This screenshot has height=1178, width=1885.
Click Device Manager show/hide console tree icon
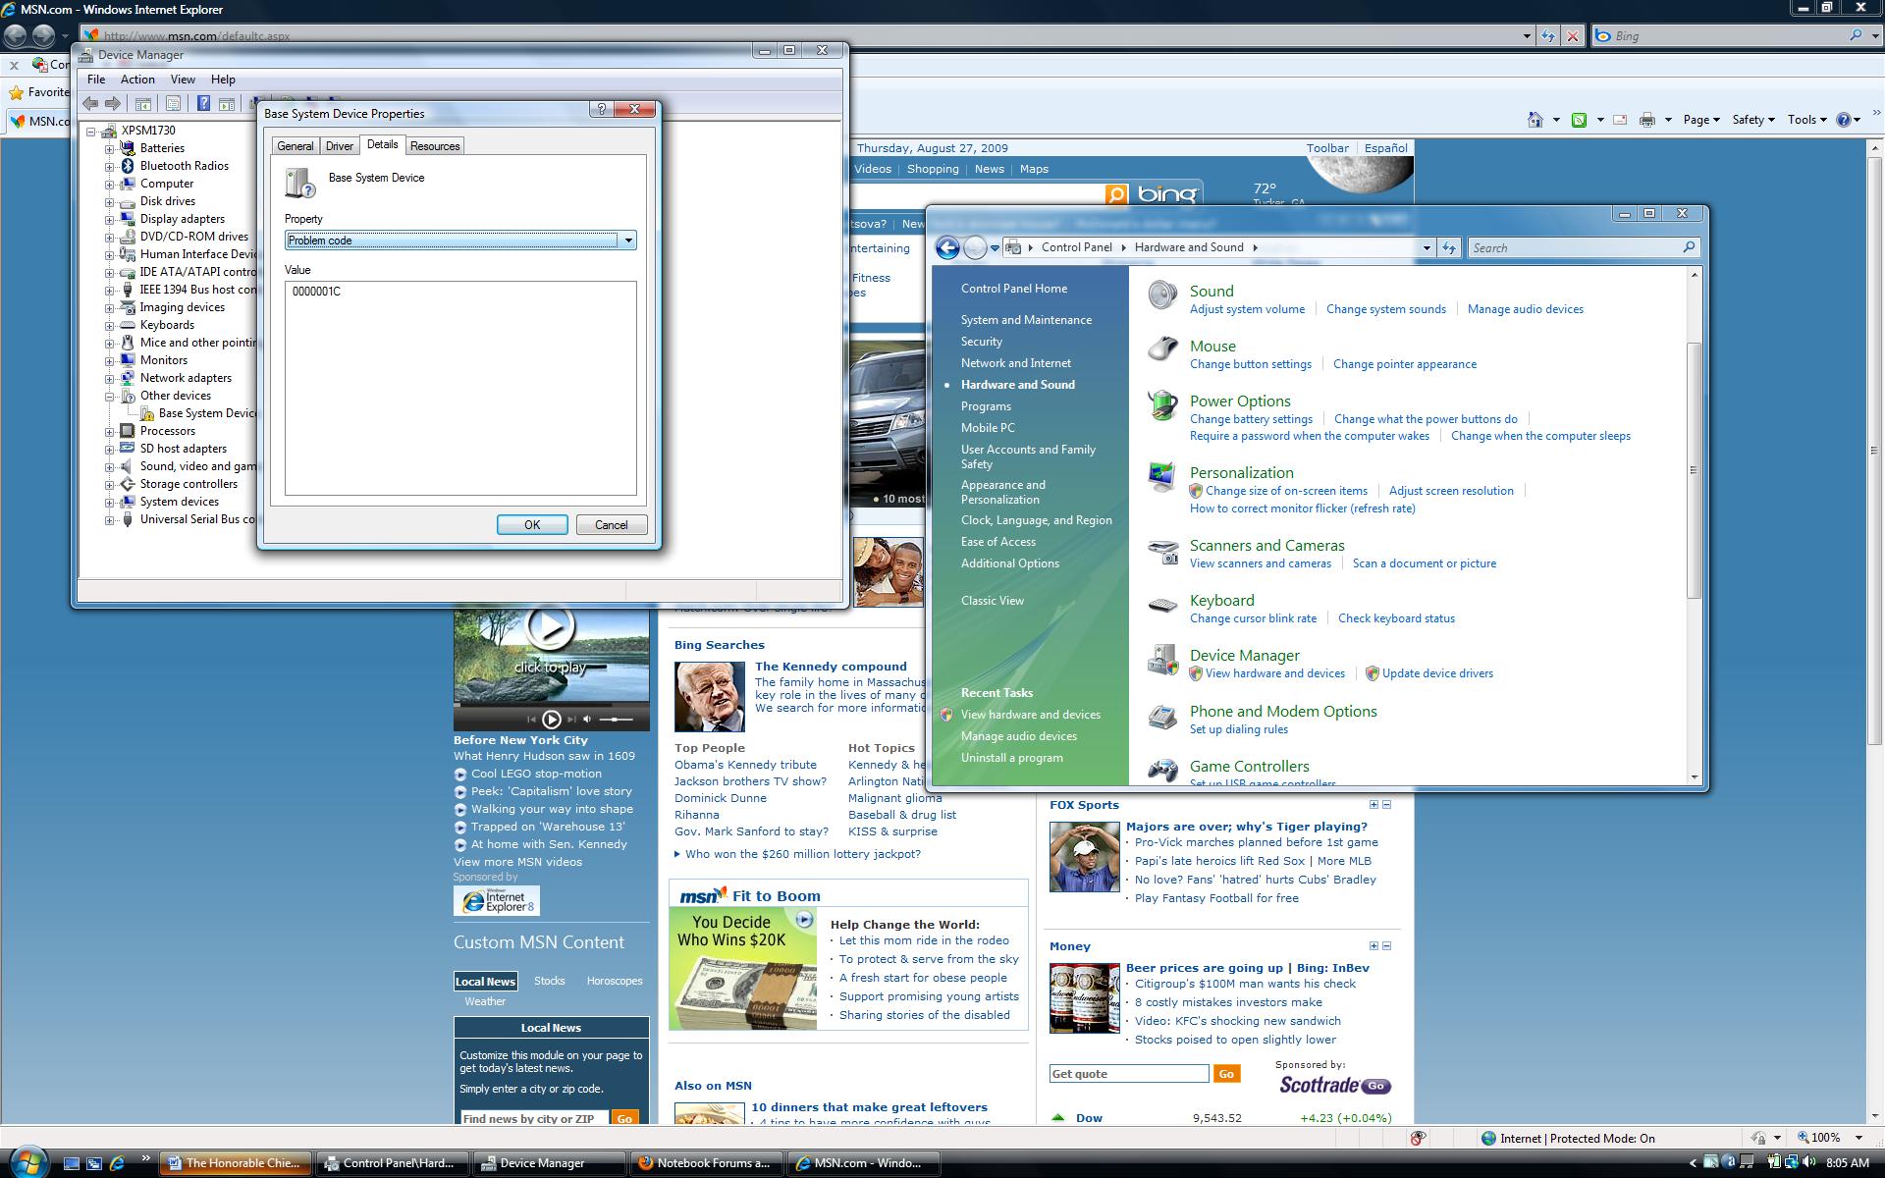point(142,103)
